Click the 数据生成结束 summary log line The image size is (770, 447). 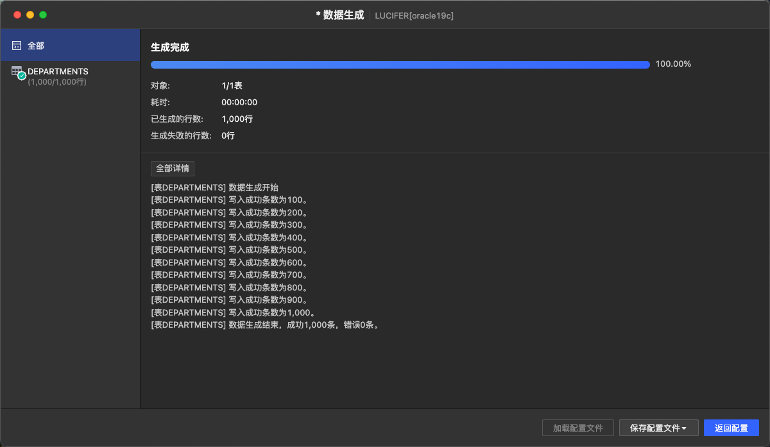coord(266,325)
